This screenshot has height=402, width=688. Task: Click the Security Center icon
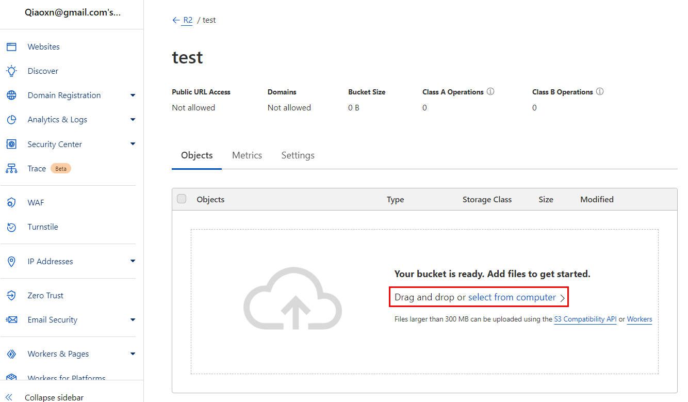[11, 144]
